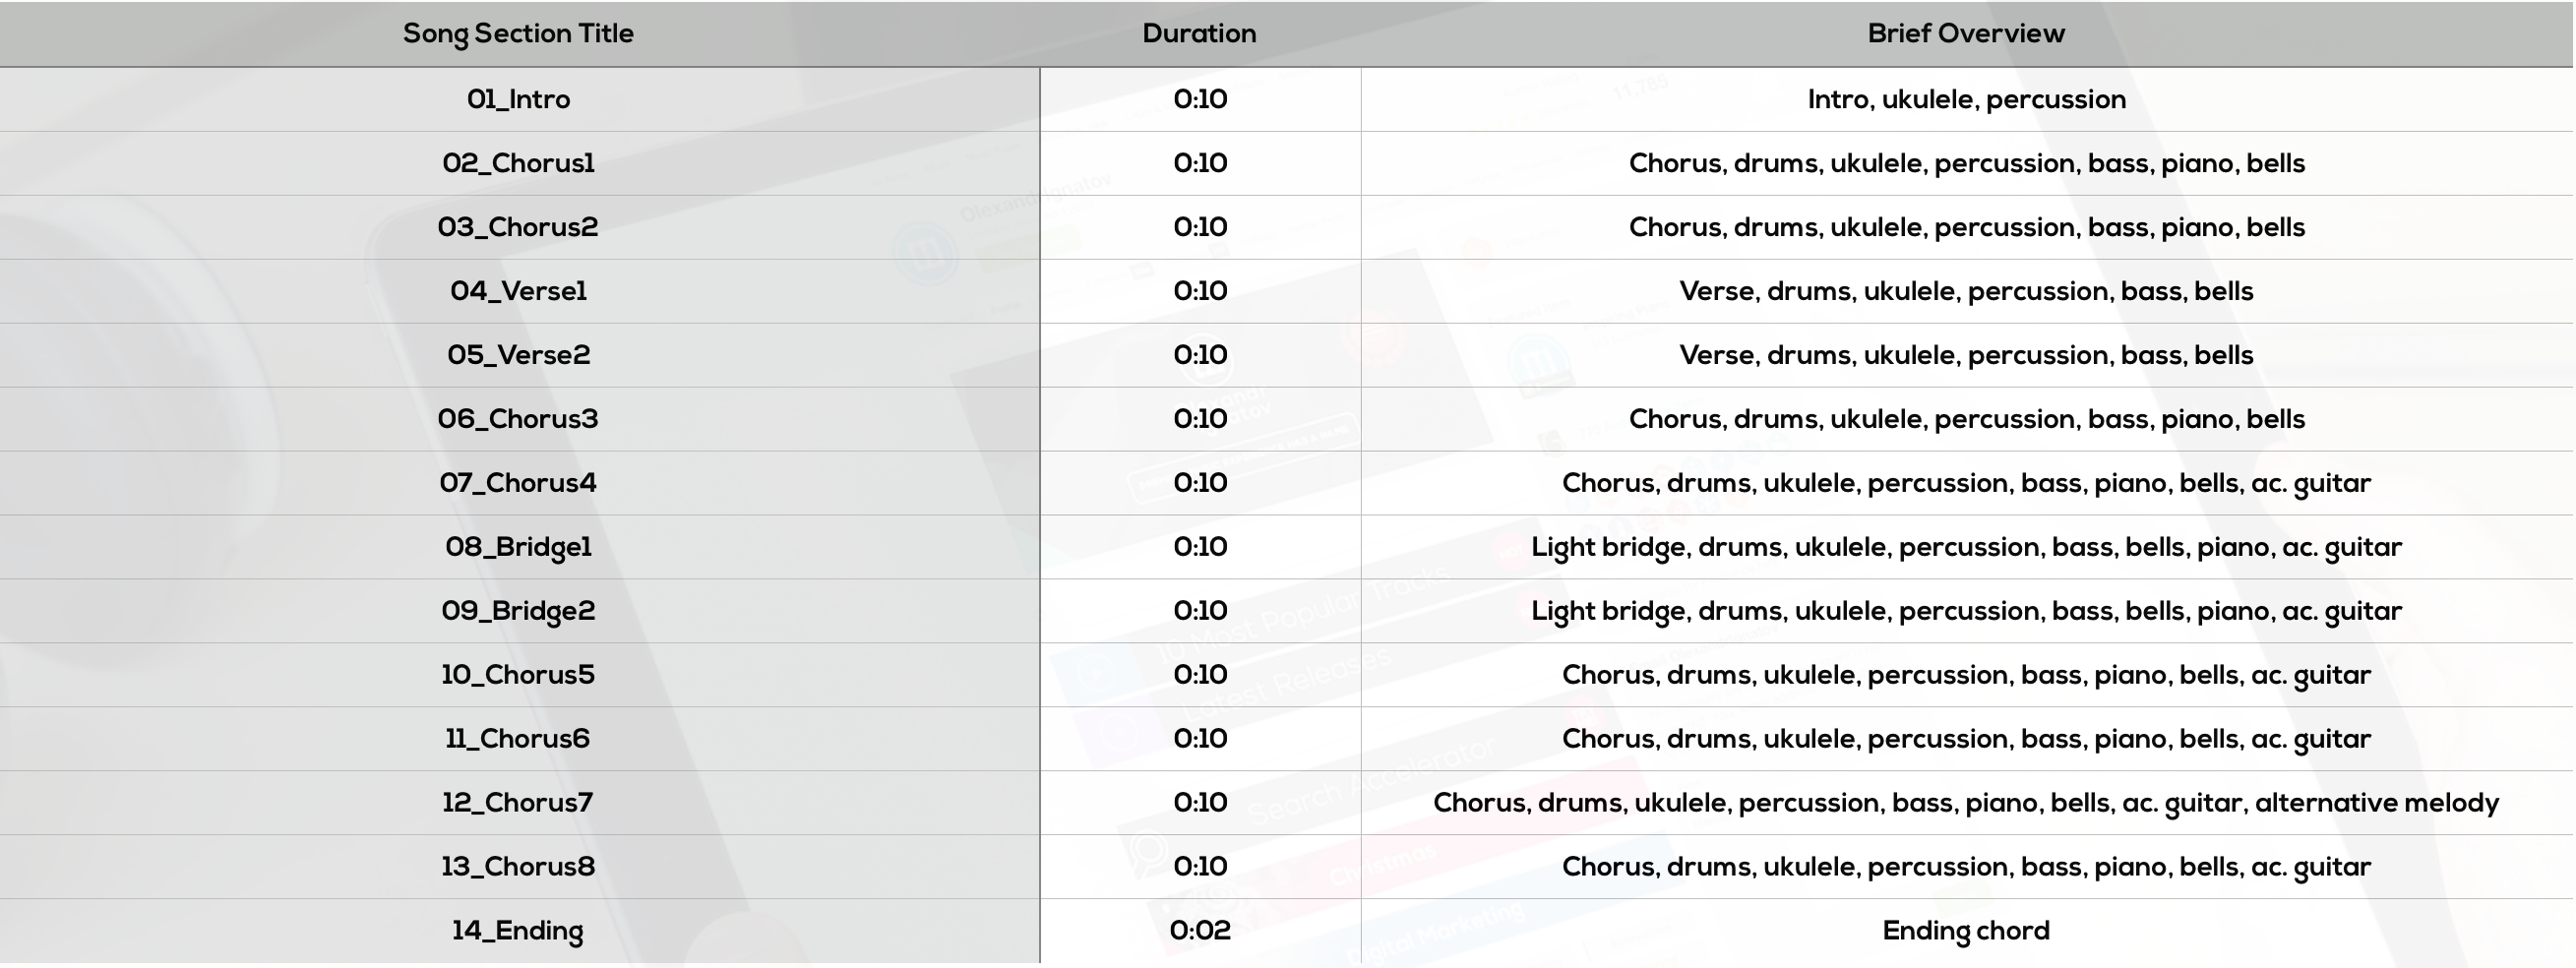Screen dimensions: 2576x968
Task: Click the Verse overview in the 04_Verse1 row
Action: pyautogui.click(x=1966, y=292)
